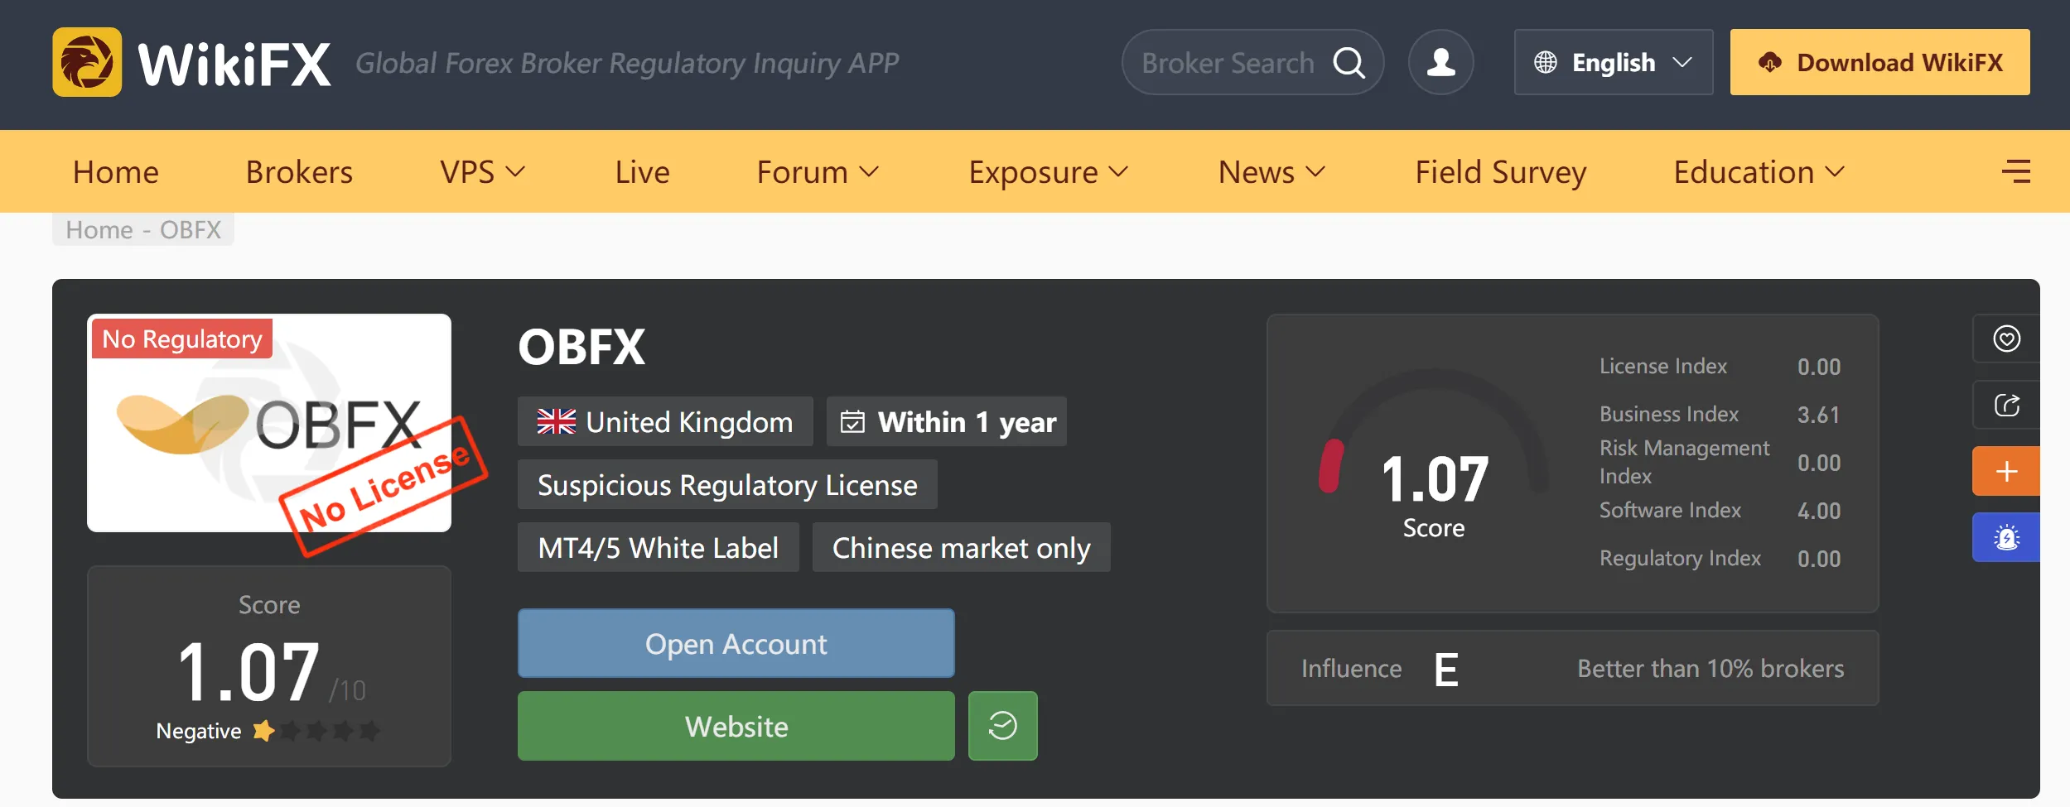Click the orange plus icon
Viewport: 2070px width, 807px height.
point(2006,471)
